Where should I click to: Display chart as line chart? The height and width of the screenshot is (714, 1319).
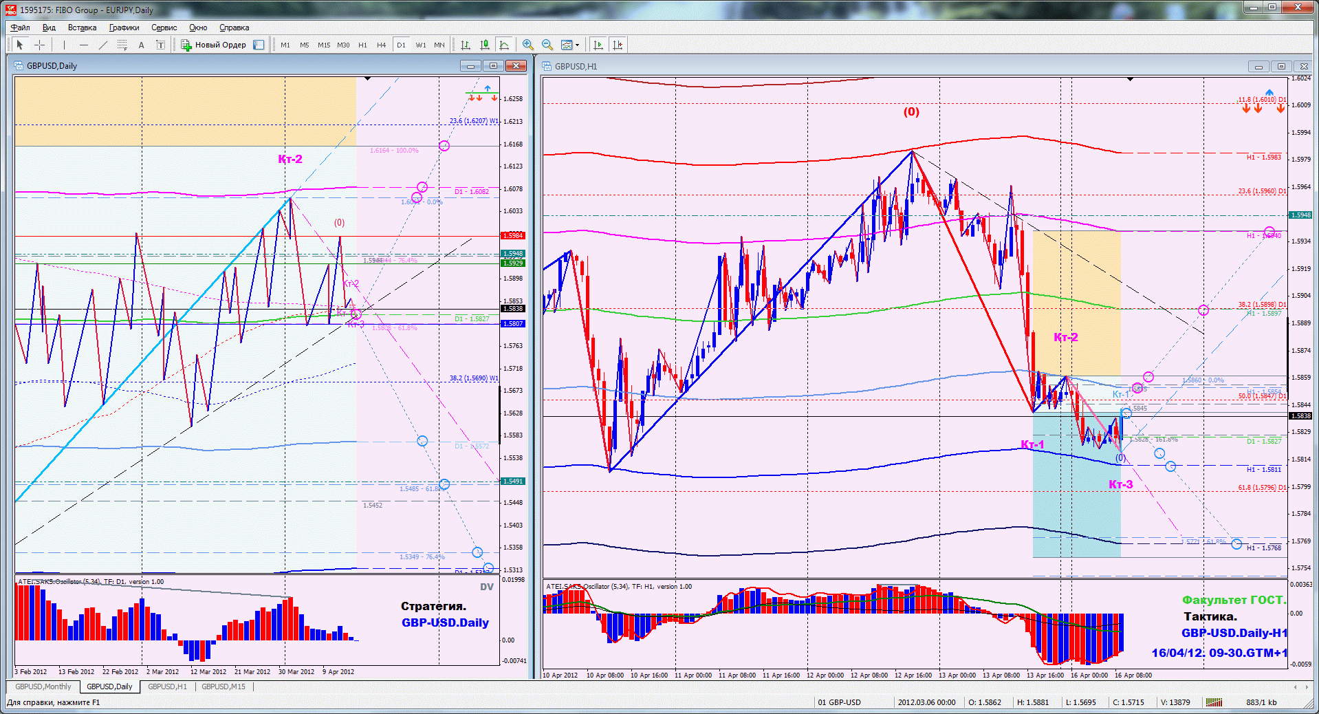[504, 45]
